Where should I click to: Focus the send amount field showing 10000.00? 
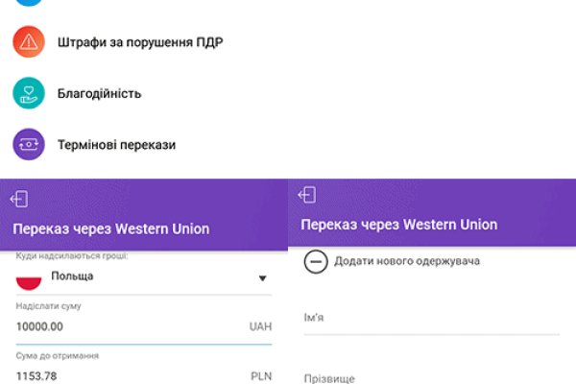tap(125, 327)
